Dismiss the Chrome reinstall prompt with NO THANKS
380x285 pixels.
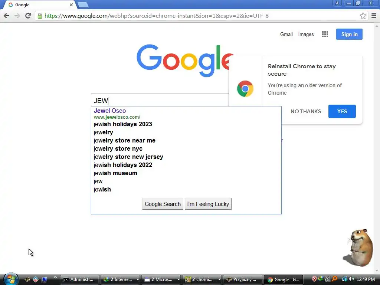click(306, 111)
